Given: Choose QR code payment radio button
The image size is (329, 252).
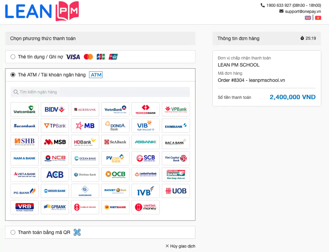Looking at the screenshot, I should (13, 232).
